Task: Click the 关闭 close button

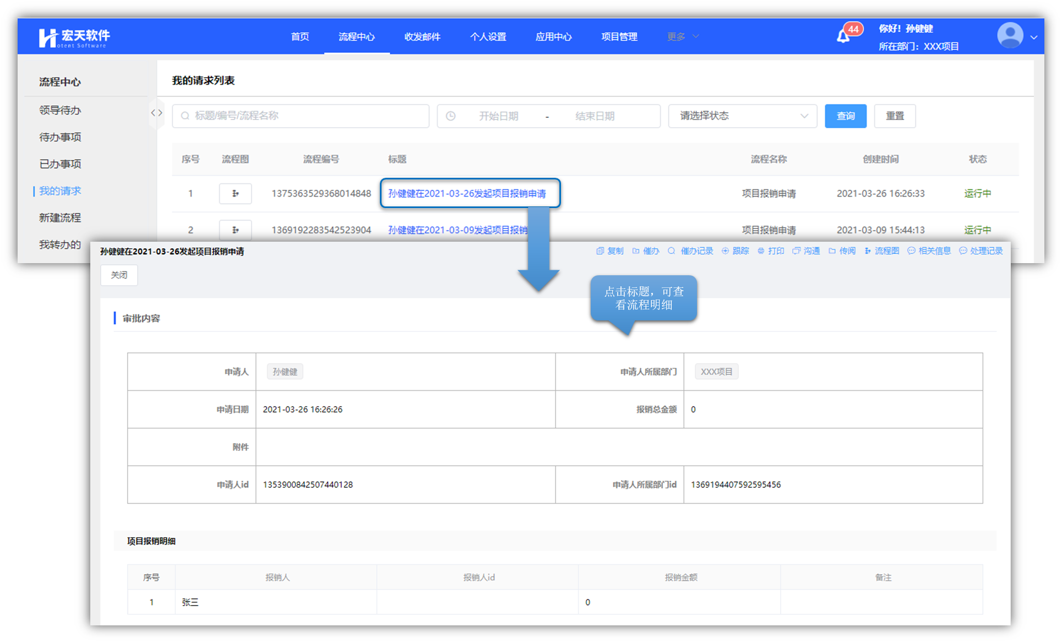Action: [x=119, y=275]
